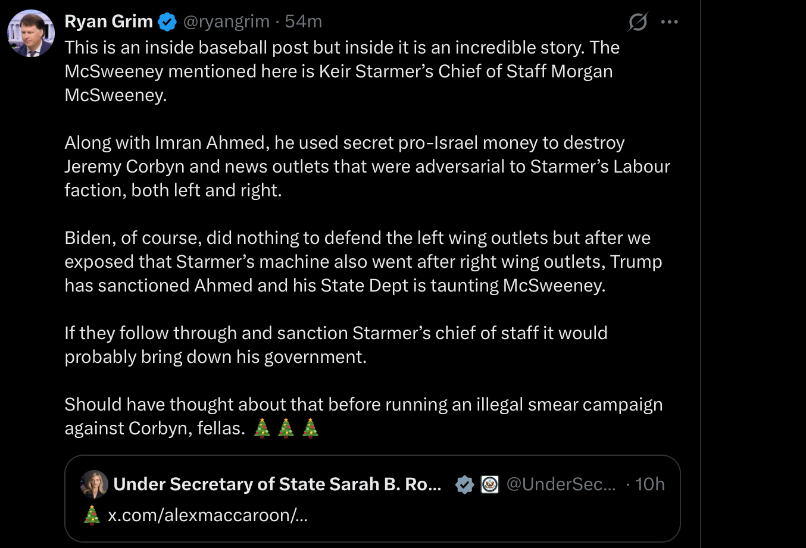Click the Ryan Grim display name

108,21
